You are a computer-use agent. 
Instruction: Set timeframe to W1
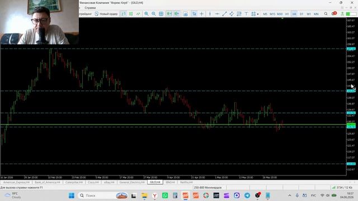(309, 14)
